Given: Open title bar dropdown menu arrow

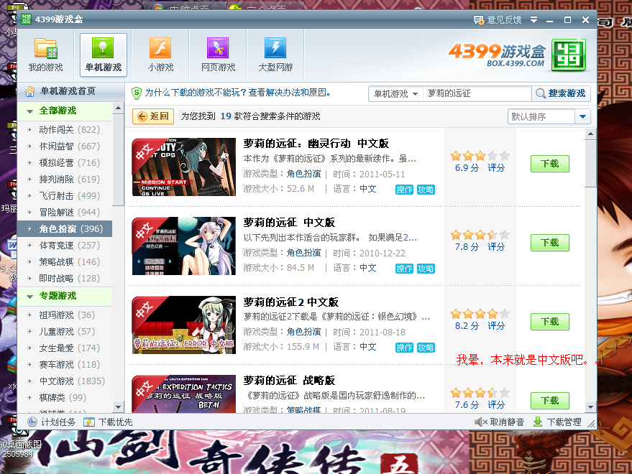Looking at the screenshot, I should (x=533, y=19).
